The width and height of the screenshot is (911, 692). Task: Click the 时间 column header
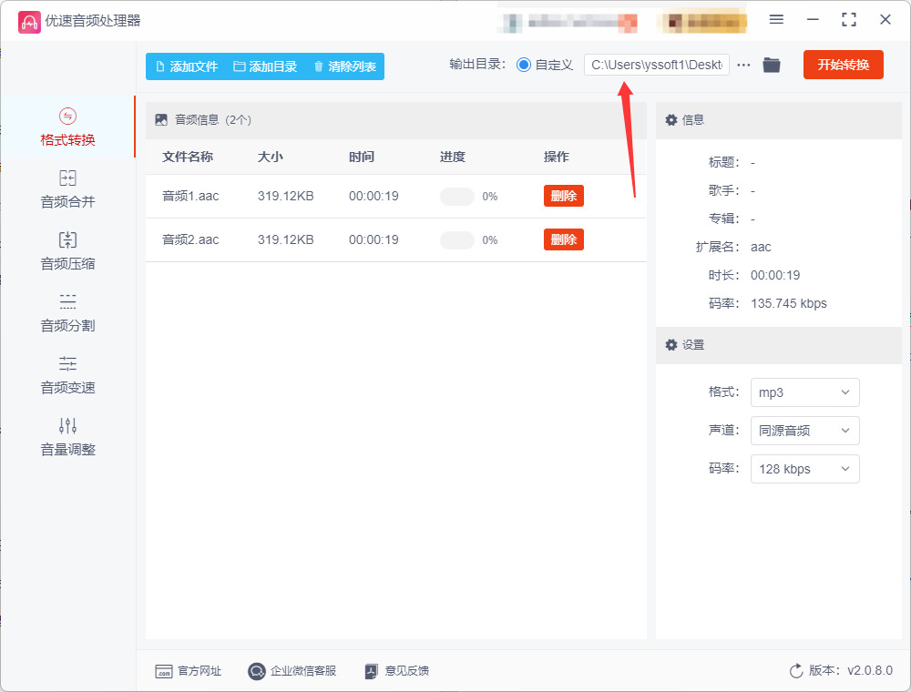click(x=362, y=157)
